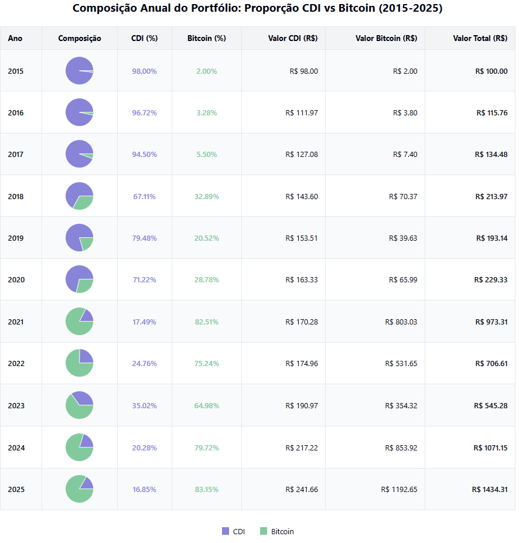Click the 2019 pie chart to toggle details
The height and width of the screenshot is (543, 519).
point(79,238)
